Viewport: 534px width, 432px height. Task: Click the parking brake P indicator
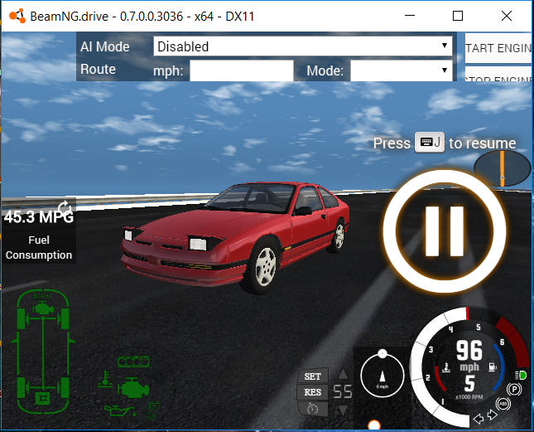(514, 390)
